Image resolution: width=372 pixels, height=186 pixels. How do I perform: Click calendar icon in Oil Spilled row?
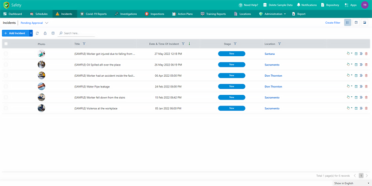356,65
